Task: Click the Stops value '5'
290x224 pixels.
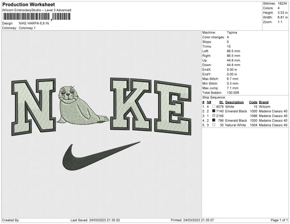Action: [x=228, y=42]
